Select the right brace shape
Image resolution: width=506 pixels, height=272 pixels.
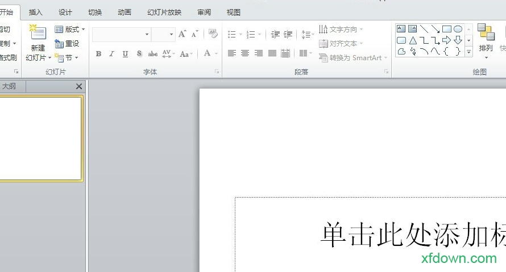pos(458,51)
